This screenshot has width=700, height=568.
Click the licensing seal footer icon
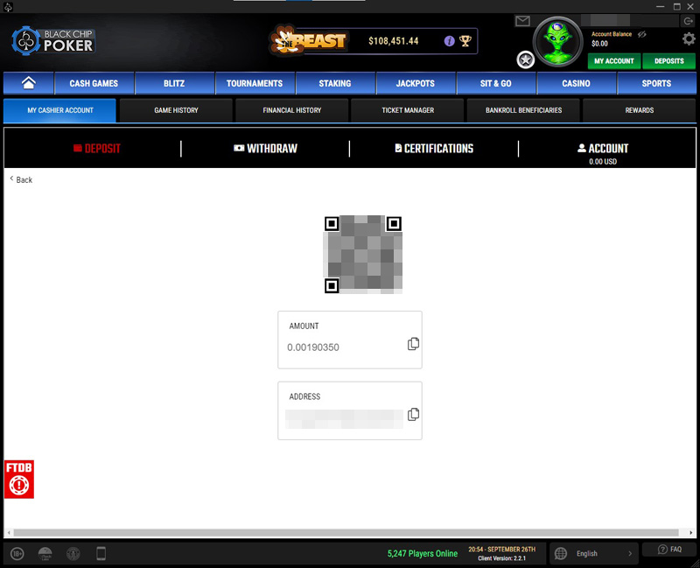[73, 554]
